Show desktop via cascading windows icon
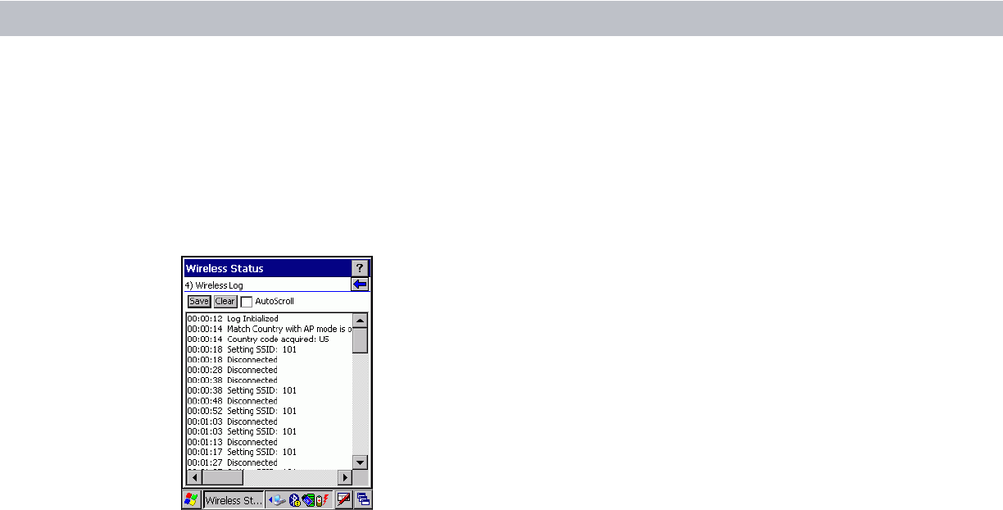Viewport: 1003px width, 510px height. pyautogui.click(x=363, y=499)
